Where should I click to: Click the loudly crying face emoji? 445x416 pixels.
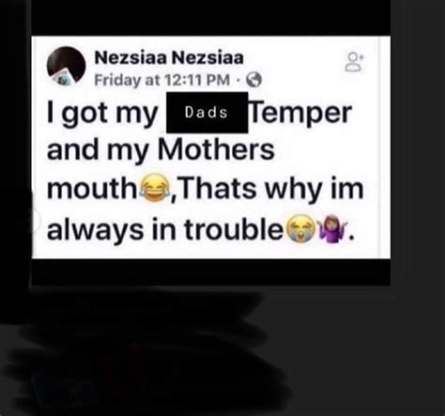pos(301,229)
